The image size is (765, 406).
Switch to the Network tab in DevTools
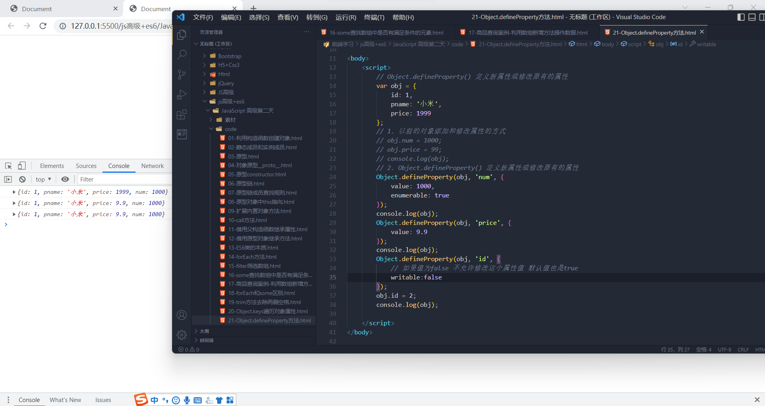[153, 166]
